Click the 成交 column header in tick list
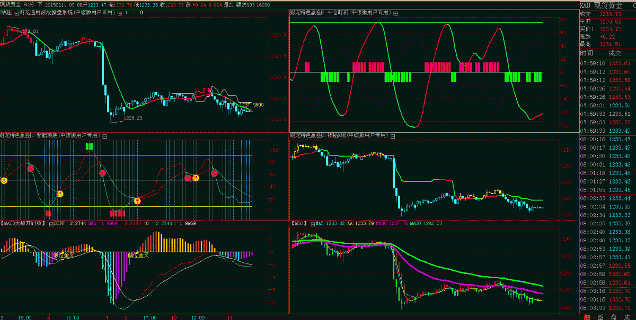 pyautogui.click(x=615, y=53)
